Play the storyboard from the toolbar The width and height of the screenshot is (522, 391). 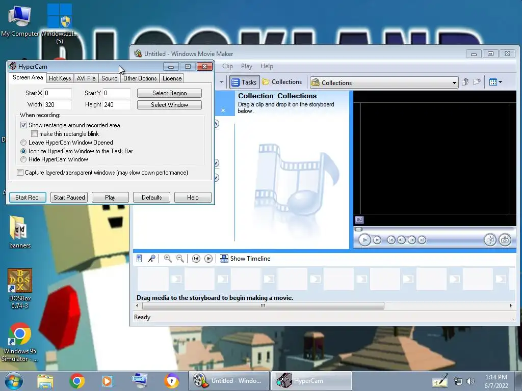tap(208, 258)
